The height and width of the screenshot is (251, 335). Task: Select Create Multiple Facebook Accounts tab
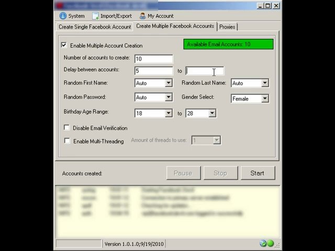tap(175, 26)
